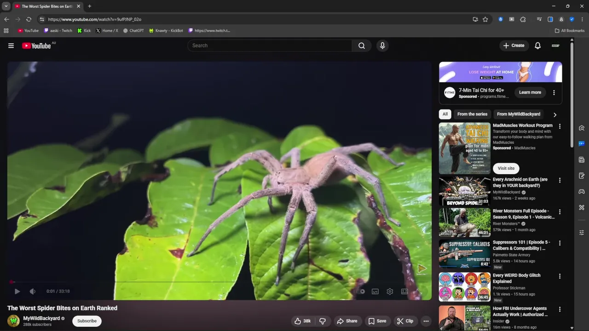Save video to a playlist
The width and height of the screenshot is (589, 331).
tap(377, 321)
